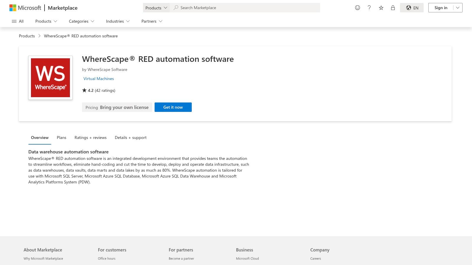The image size is (472, 265).
Task: Click the search magnifier icon
Action: click(x=176, y=8)
